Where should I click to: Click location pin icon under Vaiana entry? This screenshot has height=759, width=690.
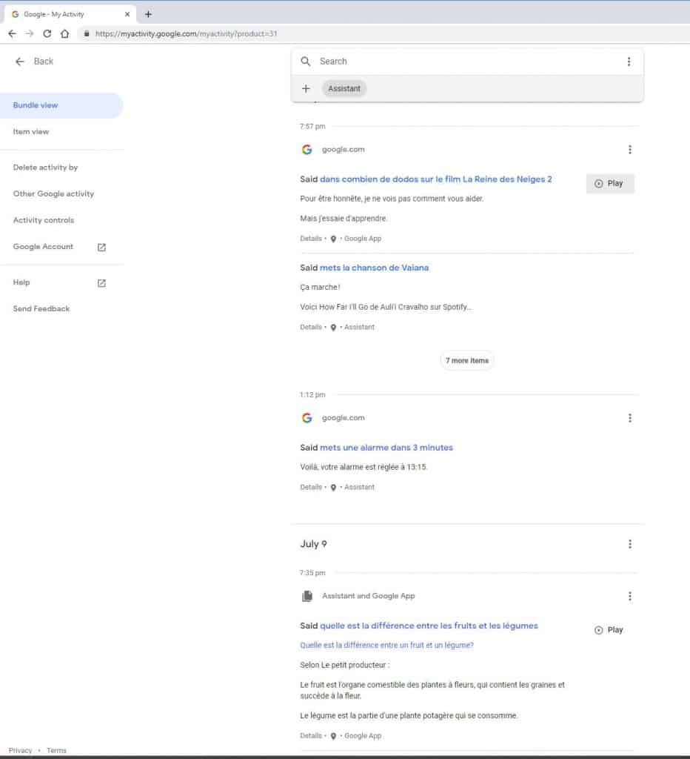click(x=333, y=327)
